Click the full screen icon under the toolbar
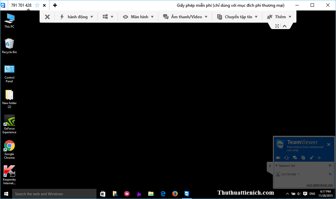The height and width of the screenshot is (199, 336). pyautogui.click(x=277, y=26)
